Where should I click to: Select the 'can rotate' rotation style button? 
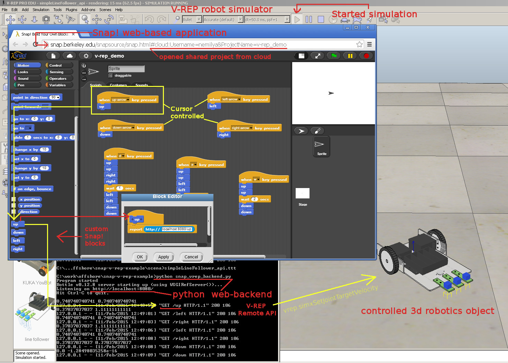click(x=84, y=66)
